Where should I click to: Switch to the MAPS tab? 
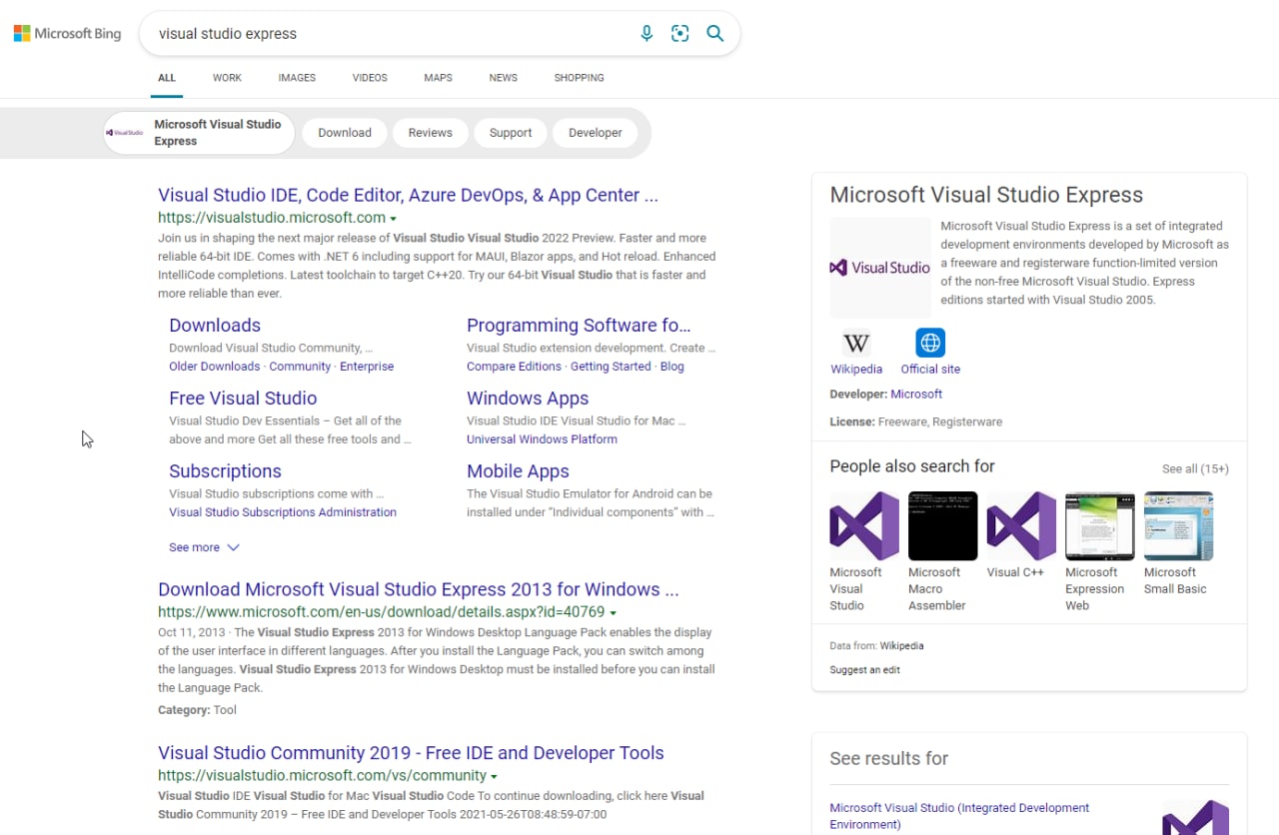coord(438,78)
